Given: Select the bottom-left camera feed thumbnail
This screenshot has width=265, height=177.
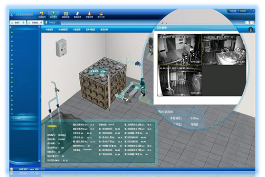Looking at the screenshot, I should 180,81.
